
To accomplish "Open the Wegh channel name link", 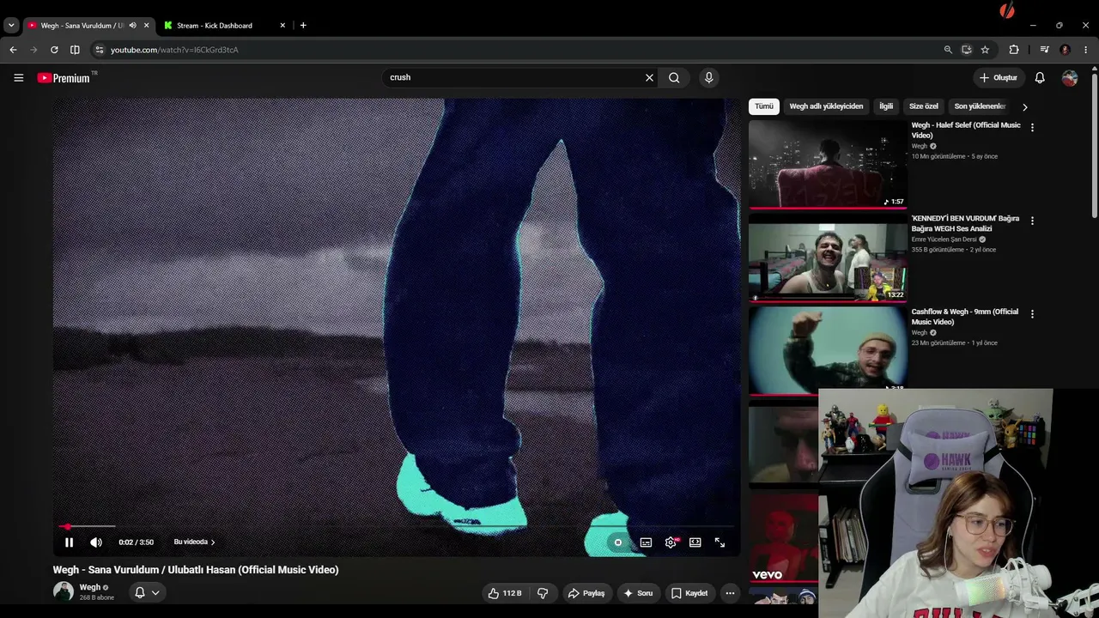I will click(x=90, y=587).
